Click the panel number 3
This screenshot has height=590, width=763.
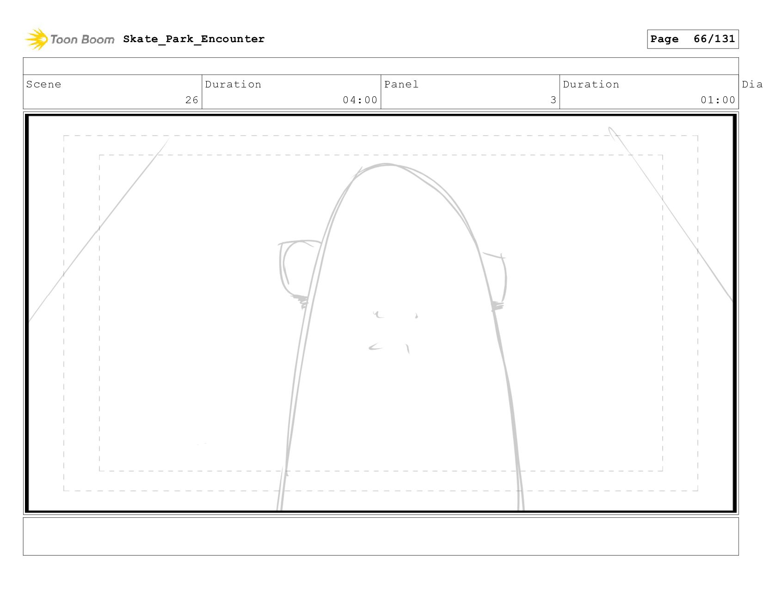pos(553,100)
